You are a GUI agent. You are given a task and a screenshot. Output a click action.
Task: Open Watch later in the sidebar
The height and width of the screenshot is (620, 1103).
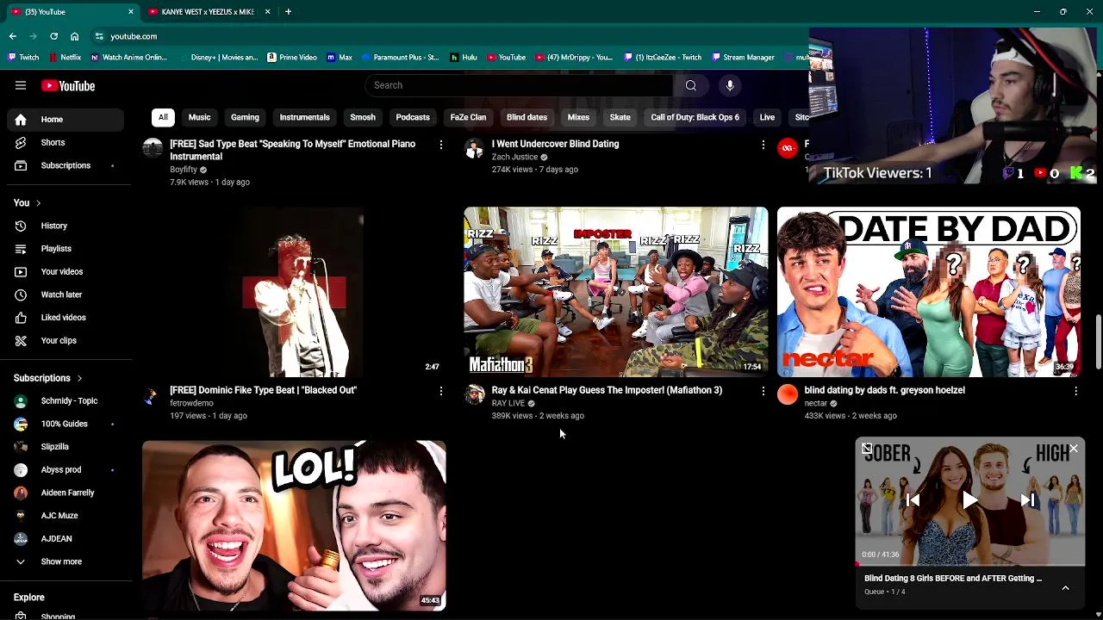[65, 294]
